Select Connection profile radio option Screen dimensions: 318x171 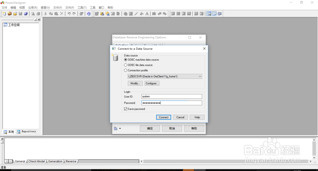(126, 70)
